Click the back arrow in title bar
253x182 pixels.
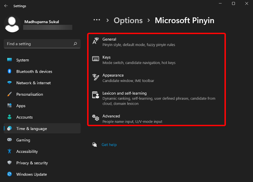(x=6, y=6)
